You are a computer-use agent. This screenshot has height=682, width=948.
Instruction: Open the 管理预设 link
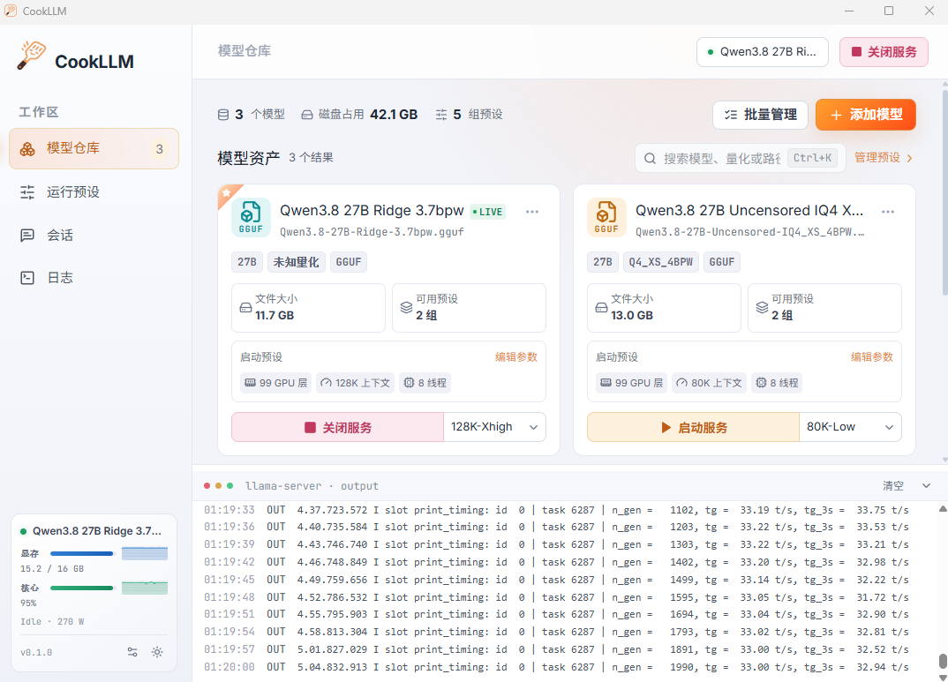tap(884, 158)
